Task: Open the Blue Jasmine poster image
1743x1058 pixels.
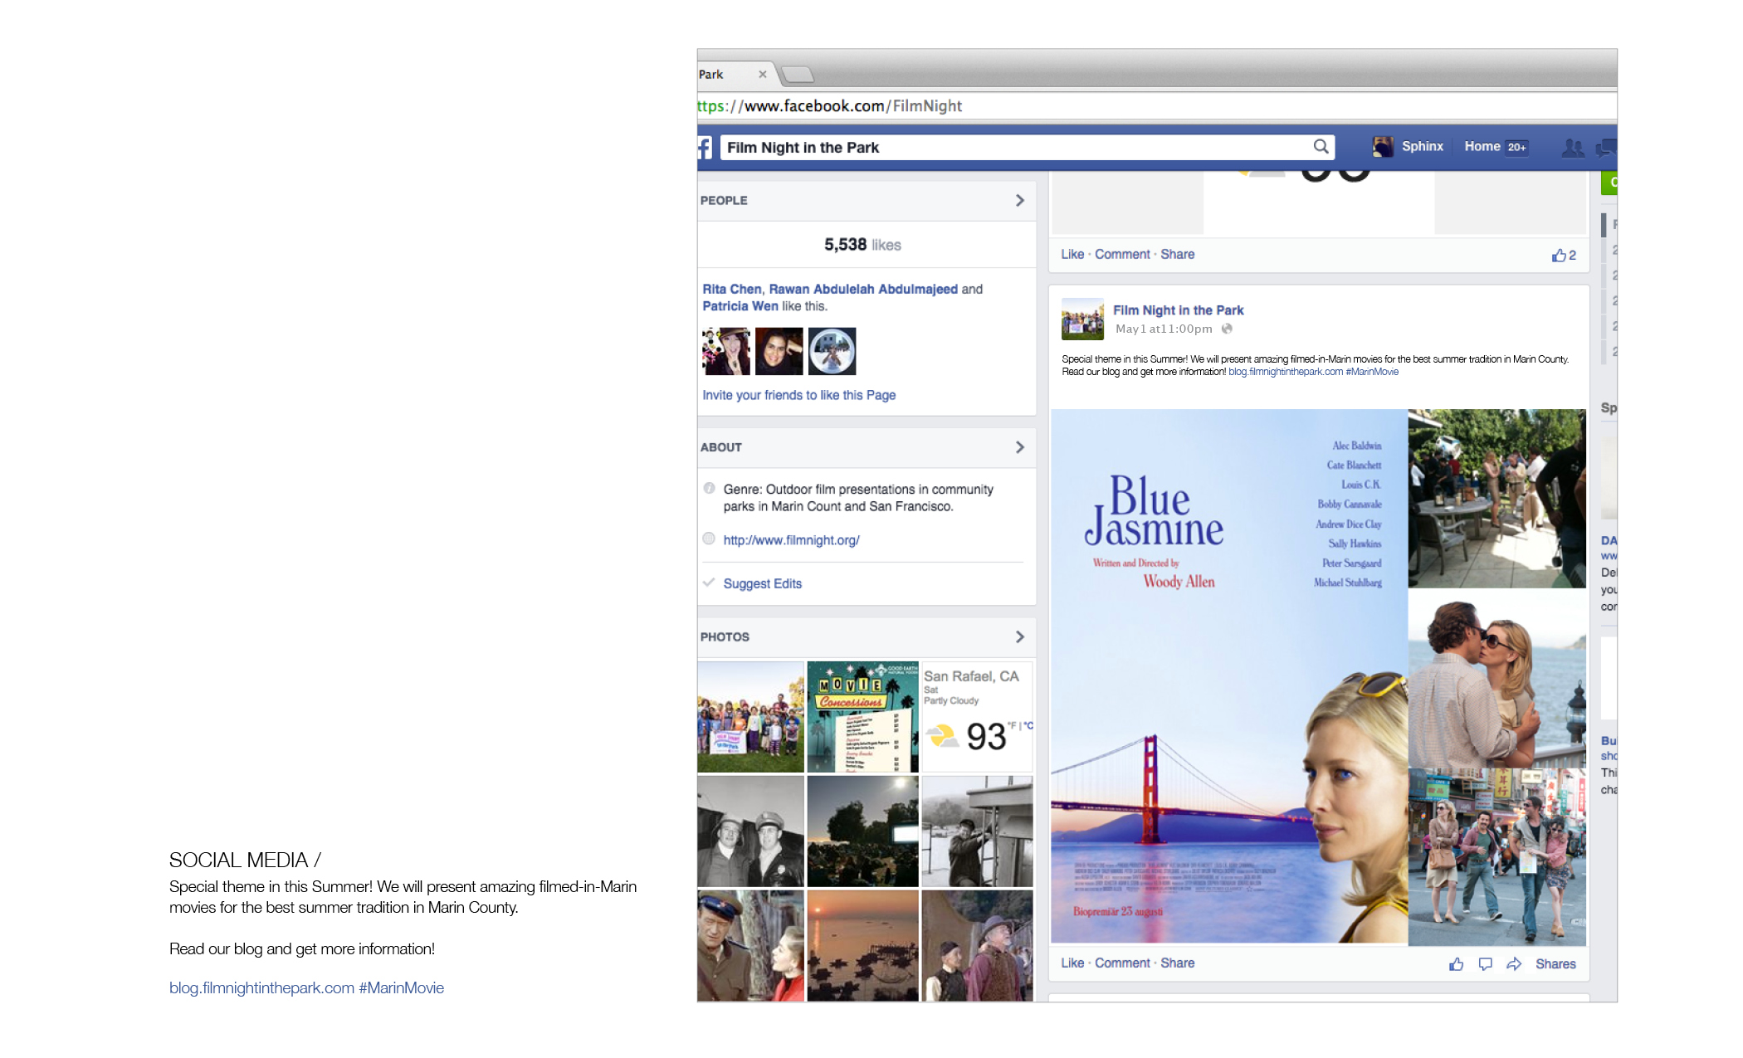Action: tap(1229, 677)
